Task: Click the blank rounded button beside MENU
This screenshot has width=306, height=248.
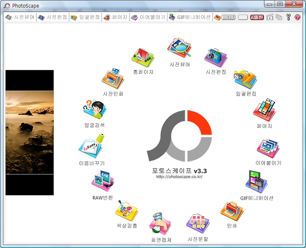Action: pyautogui.click(x=243, y=17)
